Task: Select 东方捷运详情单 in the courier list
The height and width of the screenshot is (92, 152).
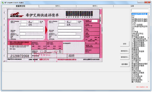Action: point(139,37)
